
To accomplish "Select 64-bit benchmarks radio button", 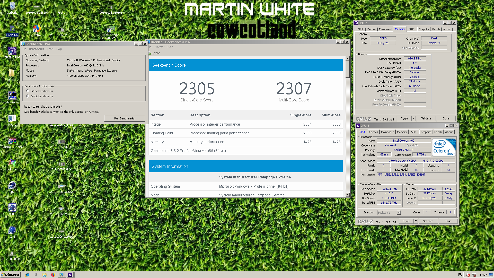I will coord(28,96).
